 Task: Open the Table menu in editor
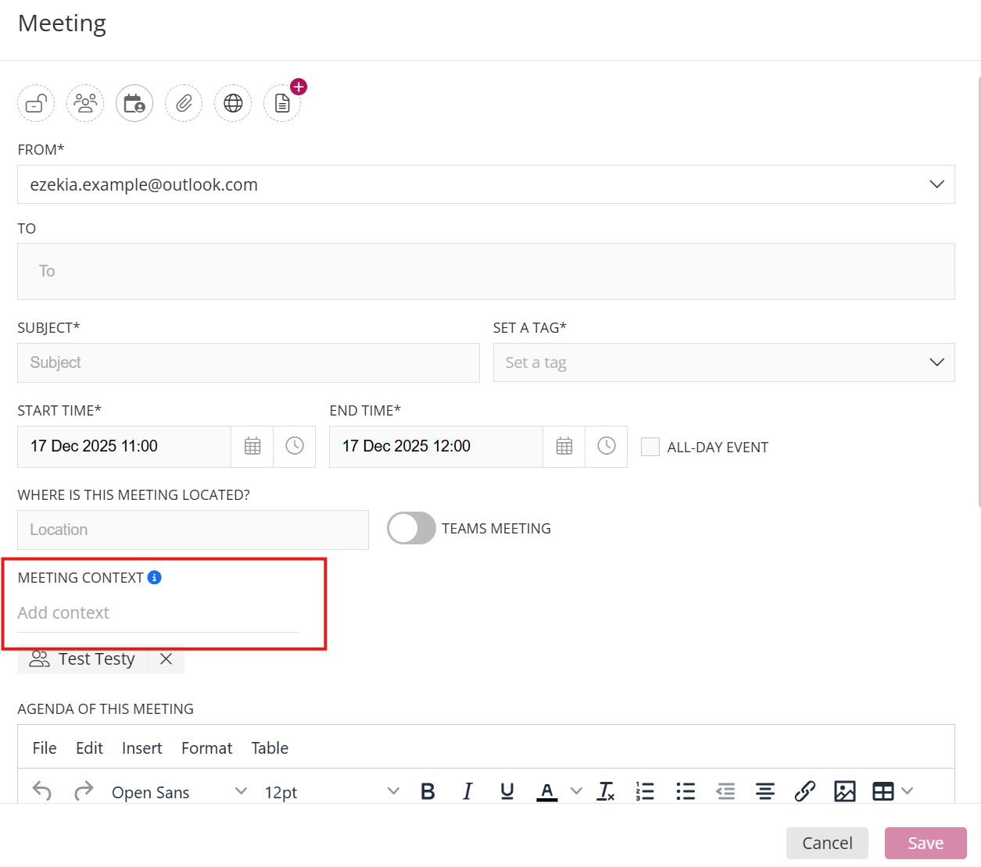coord(270,748)
